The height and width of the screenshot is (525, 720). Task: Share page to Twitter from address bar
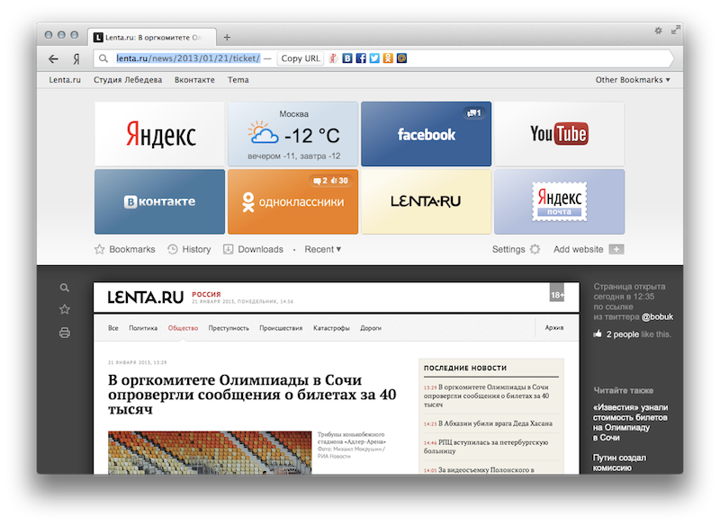point(374,58)
